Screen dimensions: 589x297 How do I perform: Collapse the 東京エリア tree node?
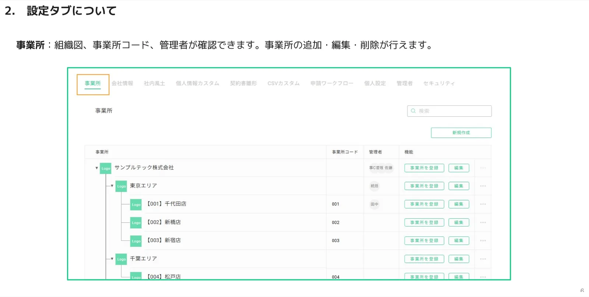(x=112, y=186)
